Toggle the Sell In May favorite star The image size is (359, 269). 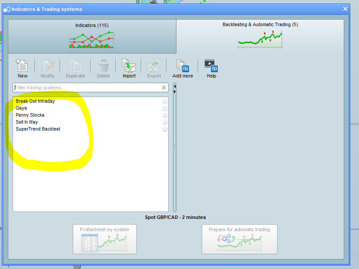[165, 122]
